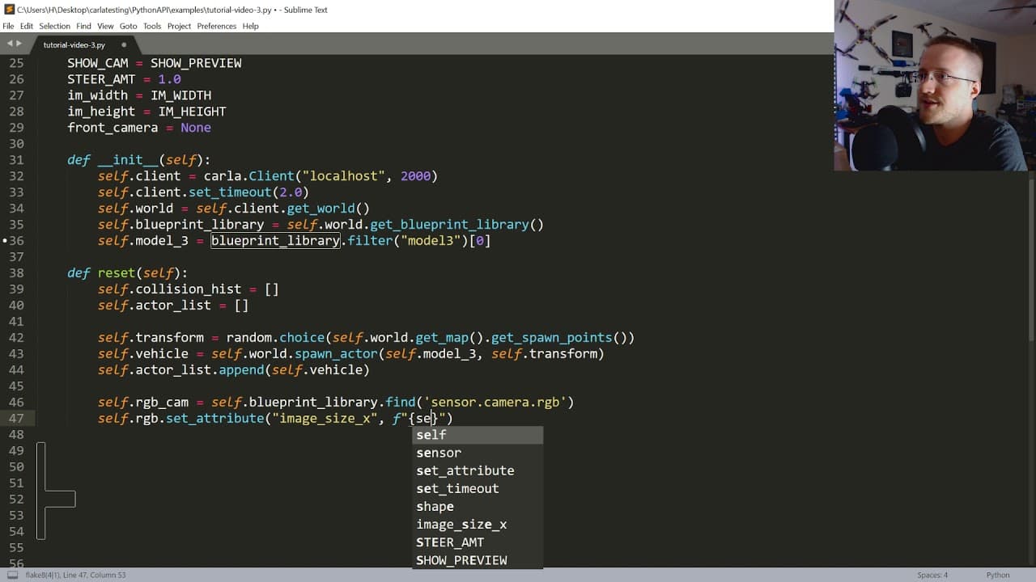
Task: Open the Selection menu
Action: pos(54,26)
